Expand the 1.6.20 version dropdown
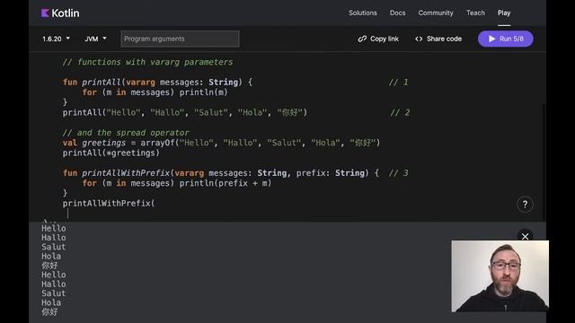The width and height of the screenshot is (575, 323). tap(56, 39)
